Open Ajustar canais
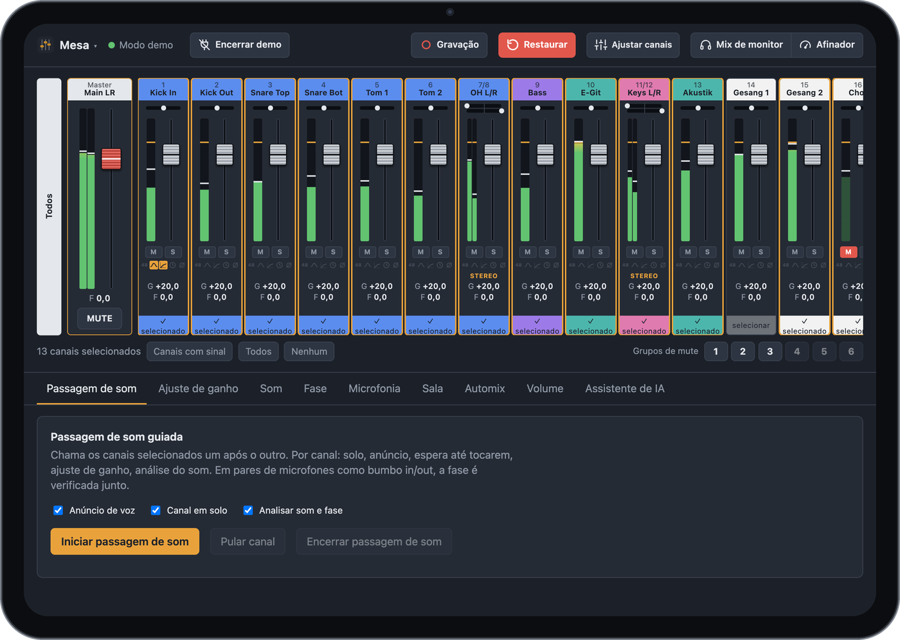 coord(633,45)
